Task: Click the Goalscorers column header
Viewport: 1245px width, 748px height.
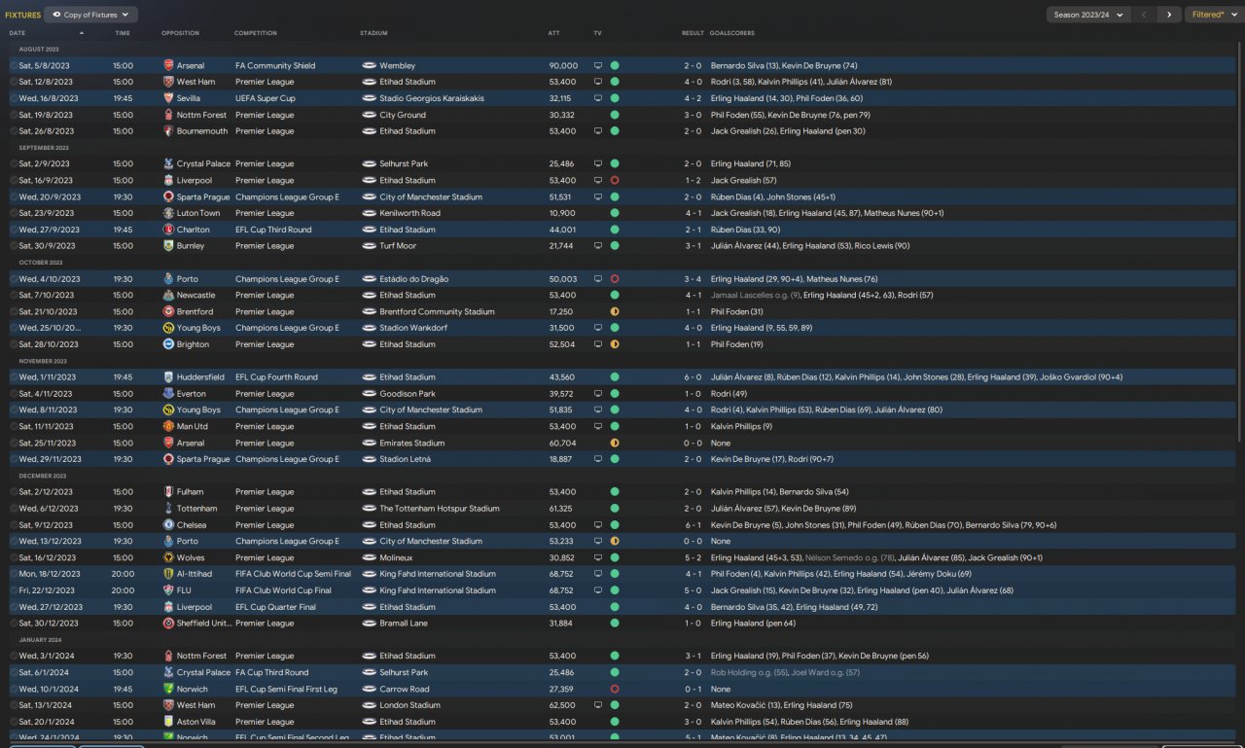Action: point(732,33)
